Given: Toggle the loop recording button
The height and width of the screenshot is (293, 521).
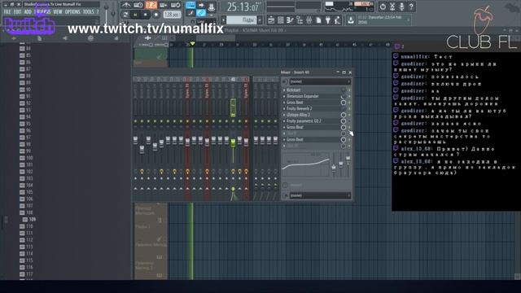Looking at the screenshot, I should (176, 5).
